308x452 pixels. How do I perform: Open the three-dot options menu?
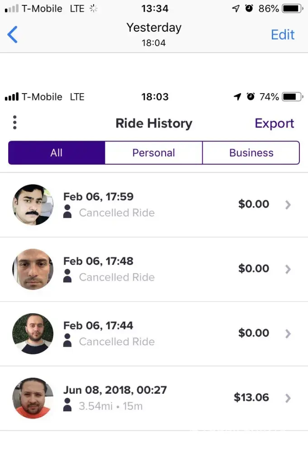(15, 122)
